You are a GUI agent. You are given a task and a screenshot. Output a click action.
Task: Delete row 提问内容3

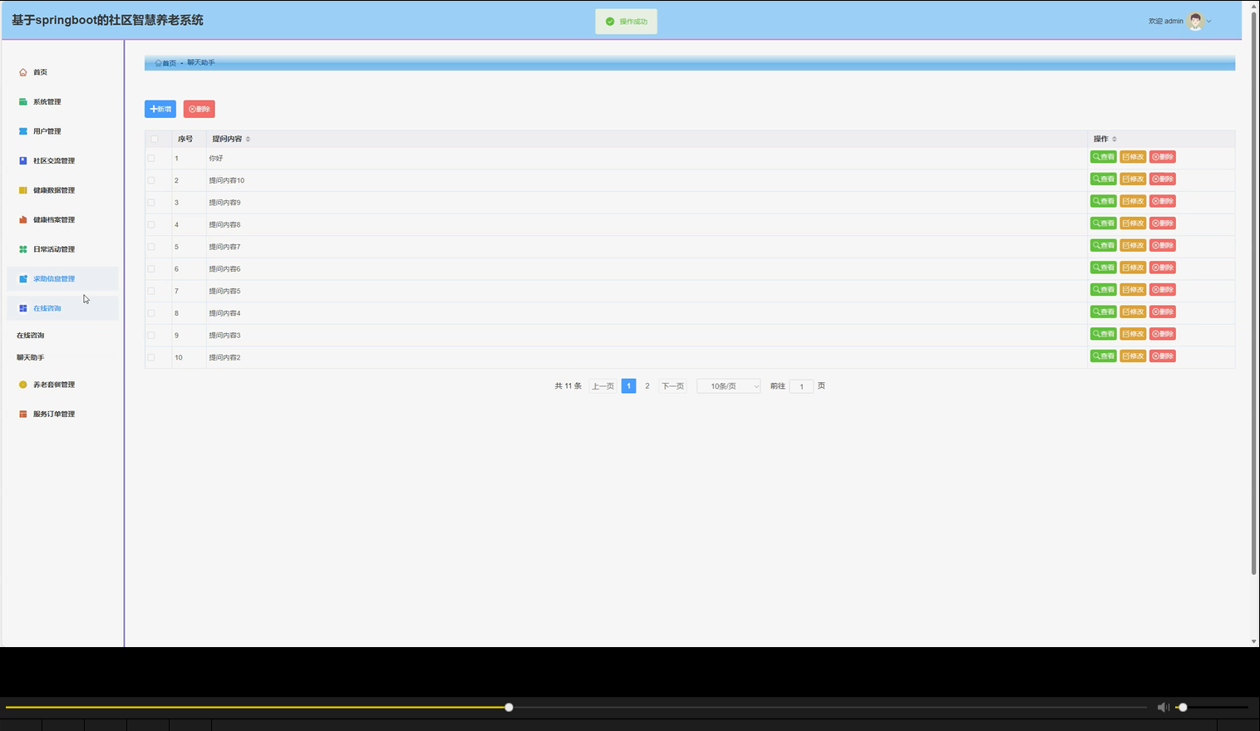[x=1163, y=334]
